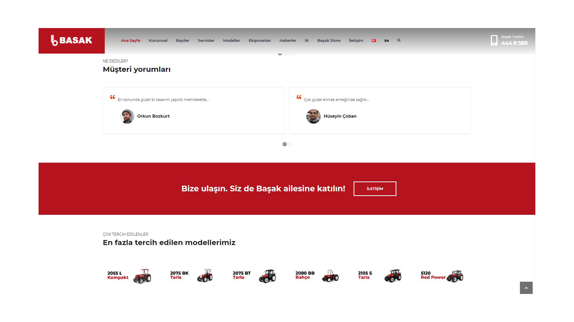Click Hüseyin Çoban's avatar photo
Viewport: 574px width, 322px height.
click(313, 116)
